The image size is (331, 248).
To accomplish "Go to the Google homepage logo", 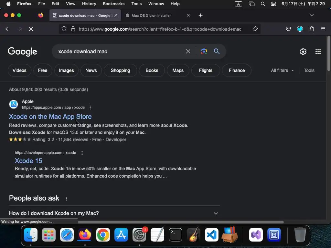I will (22, 52).
